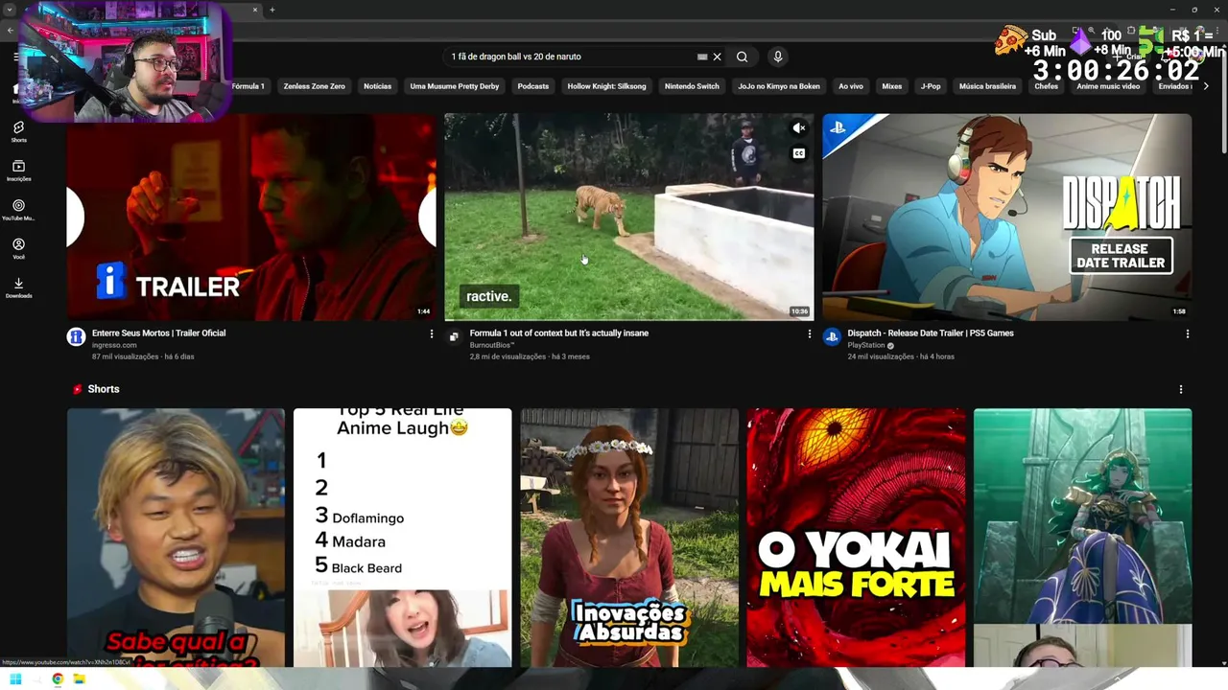
Task: Show more category chips with right arrow
Action: click(1206, 86)
